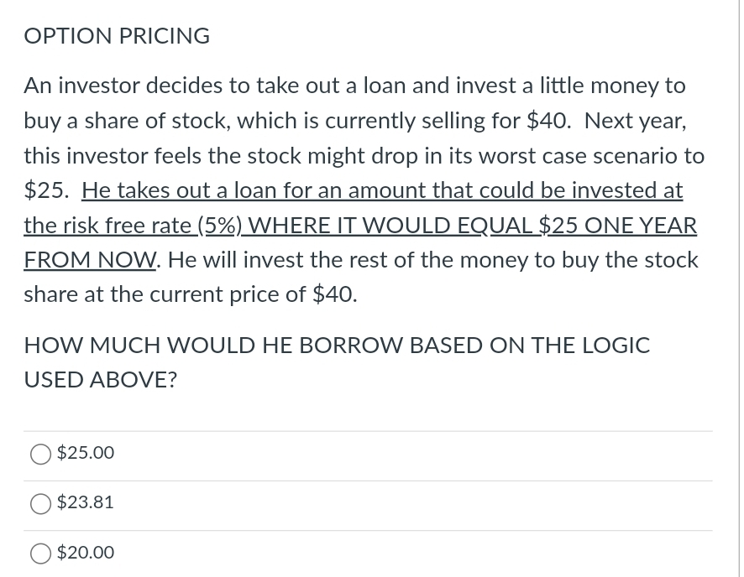This screenshot has width=744, height=577.
Task: Click the words 'Next year,'
Action: (x=636, y=122)
